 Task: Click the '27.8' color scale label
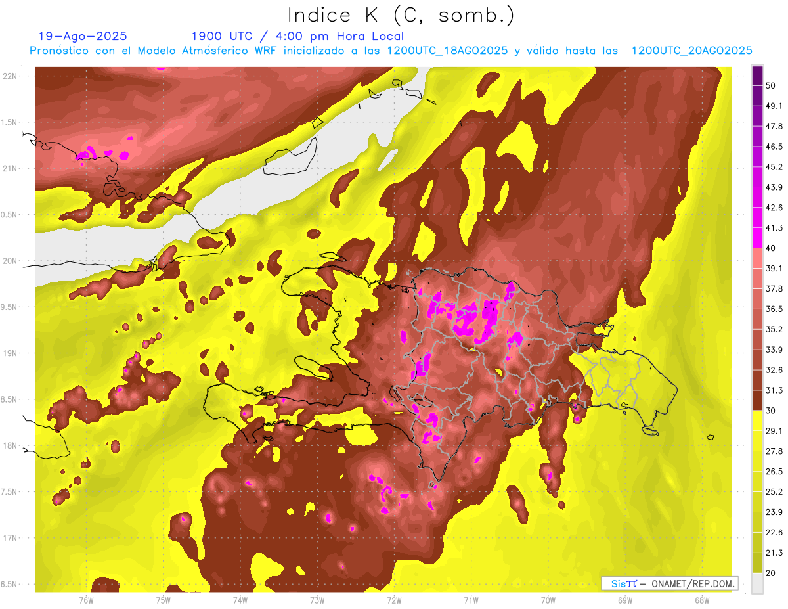point(774,451)
